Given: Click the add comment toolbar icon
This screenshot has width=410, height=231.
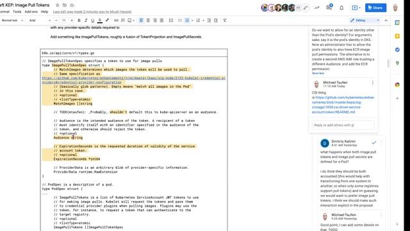Looking at the screenshot, I should 123,21.
